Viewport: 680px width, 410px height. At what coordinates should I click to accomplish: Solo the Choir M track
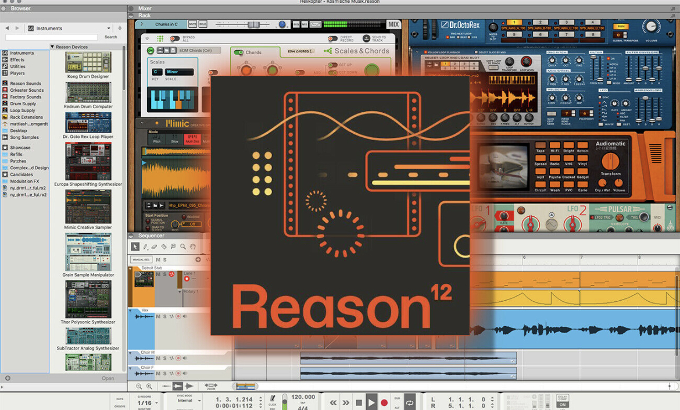165,358
